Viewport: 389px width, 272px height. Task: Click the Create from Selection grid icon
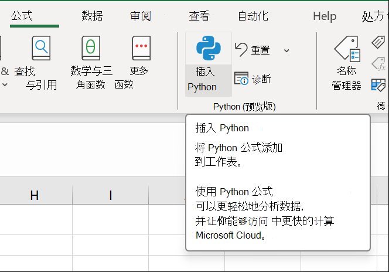[378, 85]
